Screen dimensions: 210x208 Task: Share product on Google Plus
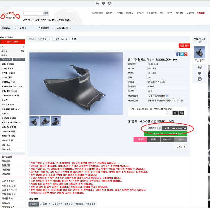coord(186,54)
